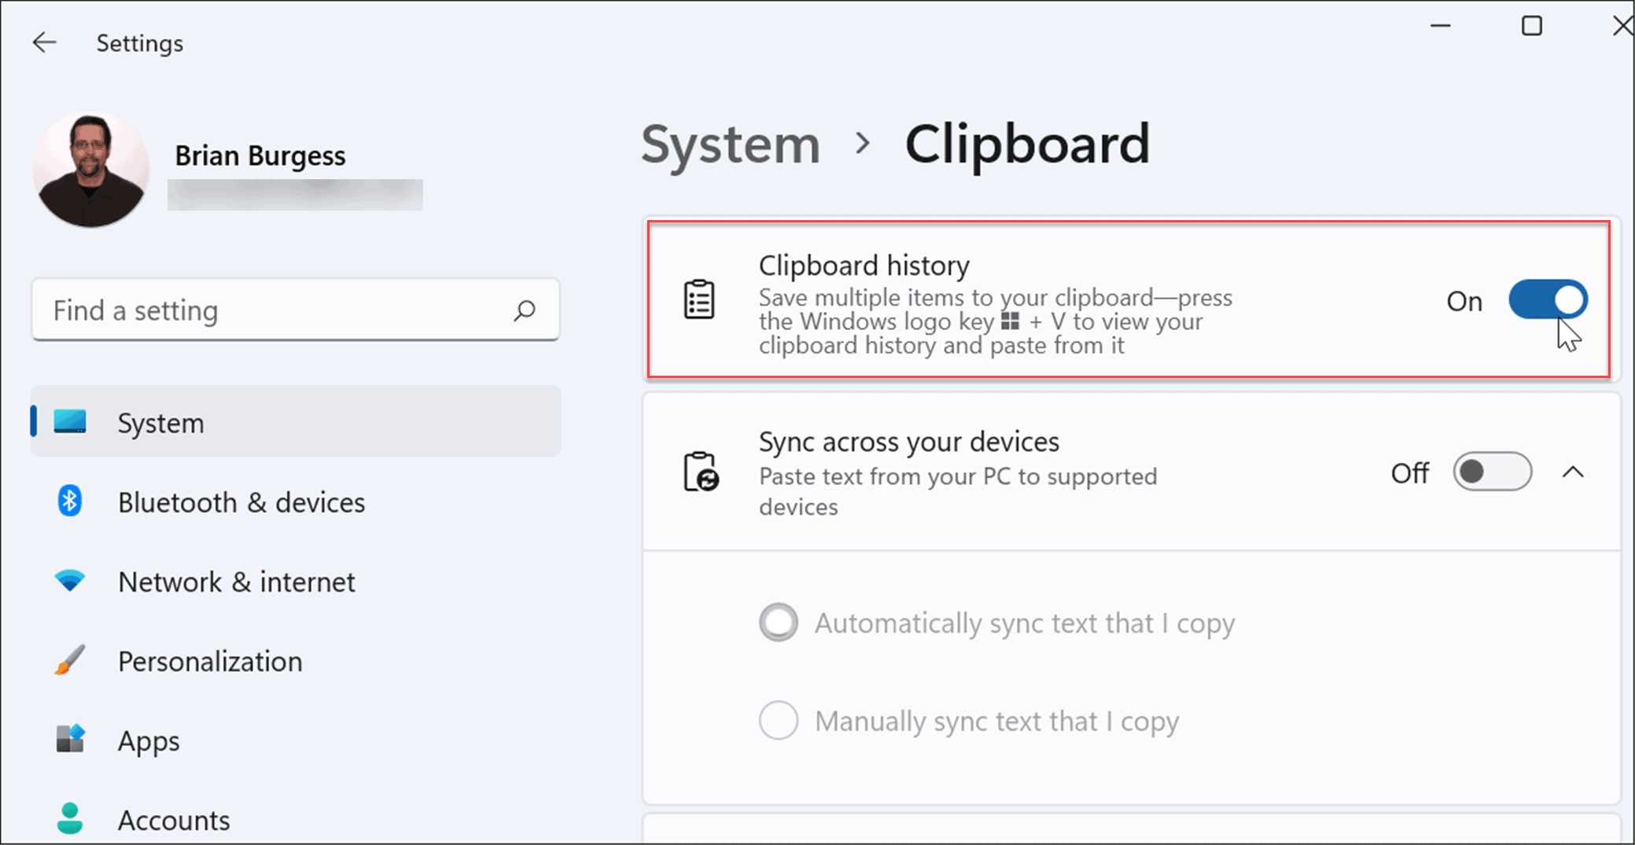Viewport: 1635px width, 845px height.
Task: Open Personalization settings
Action: point(210,660)
